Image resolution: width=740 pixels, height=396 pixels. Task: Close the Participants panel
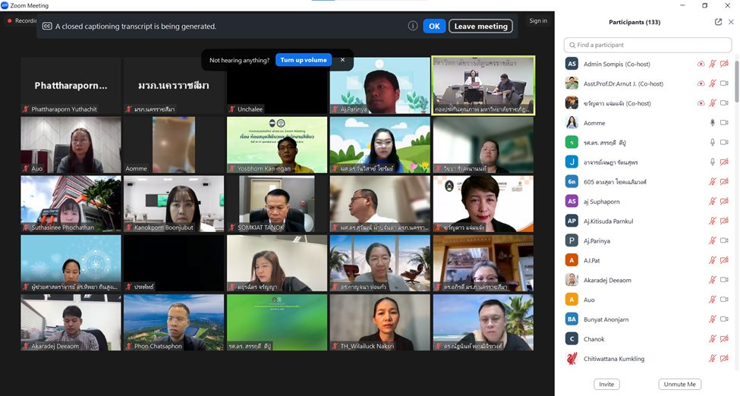pos(731,22)
